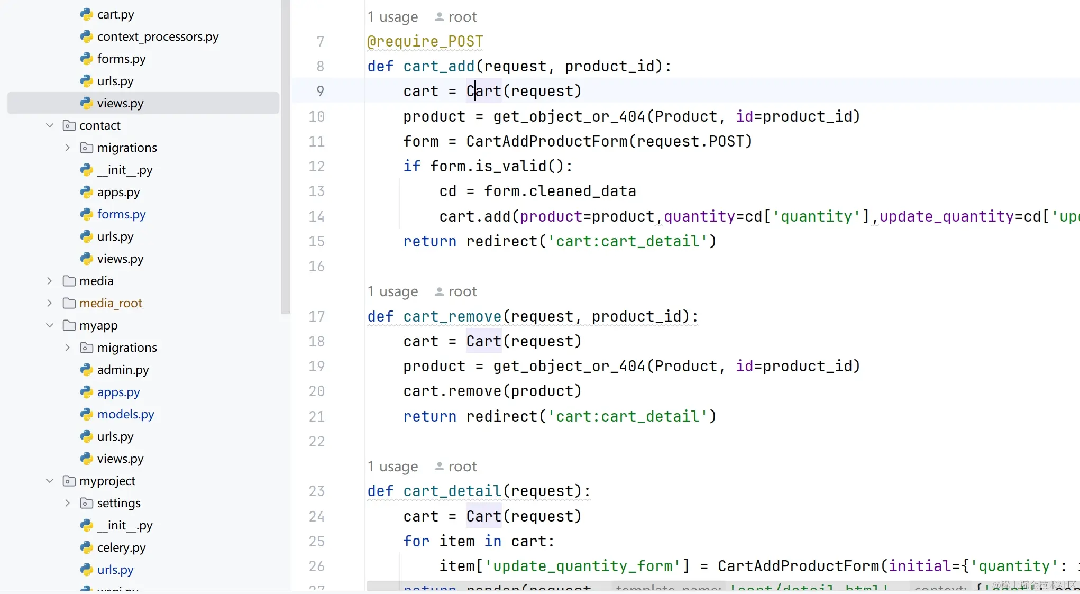Click '1 usage' hint above cart_add
The height and width of the screenshot is (594, 1080).
[x=392, y=17]
